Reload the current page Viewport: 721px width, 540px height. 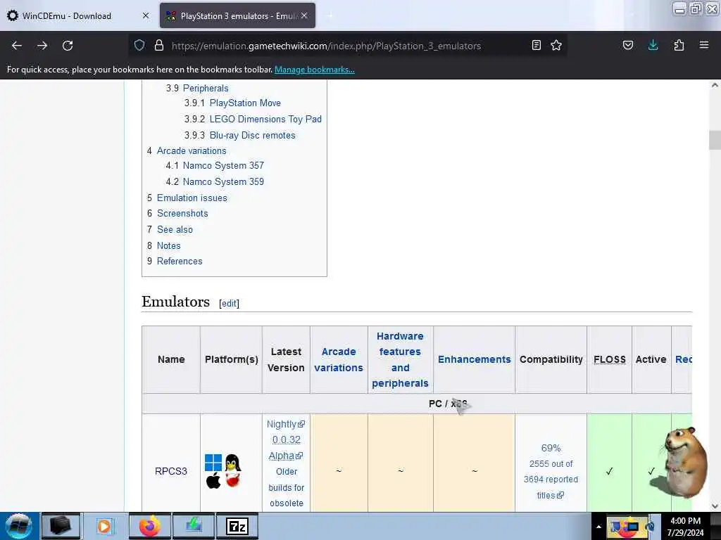pyautogui.click(x=68, y=46)
